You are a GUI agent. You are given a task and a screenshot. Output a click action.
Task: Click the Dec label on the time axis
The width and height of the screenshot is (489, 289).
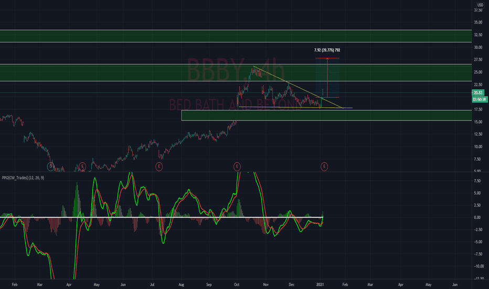[x=292, y=285]
